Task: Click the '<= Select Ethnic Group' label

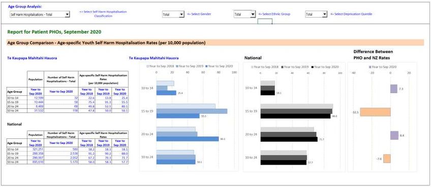Action: coord(274,14)
